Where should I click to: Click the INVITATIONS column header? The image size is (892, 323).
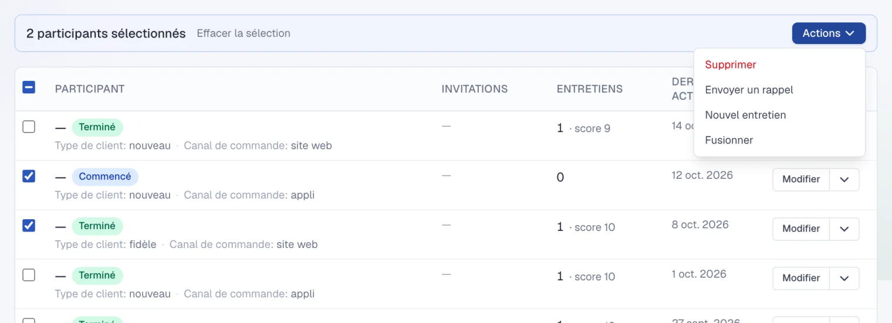(475, 89)
